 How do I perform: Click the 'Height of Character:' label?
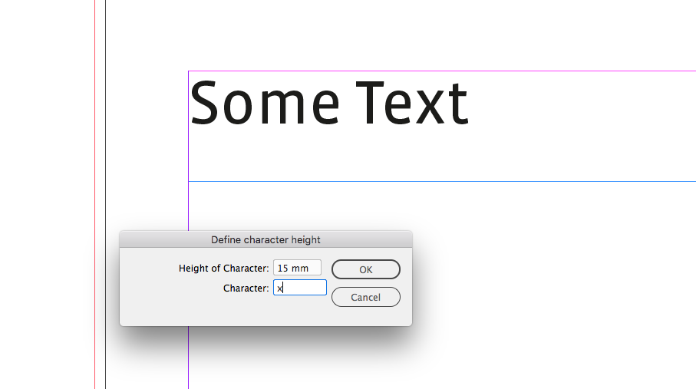tap(224, 269)
